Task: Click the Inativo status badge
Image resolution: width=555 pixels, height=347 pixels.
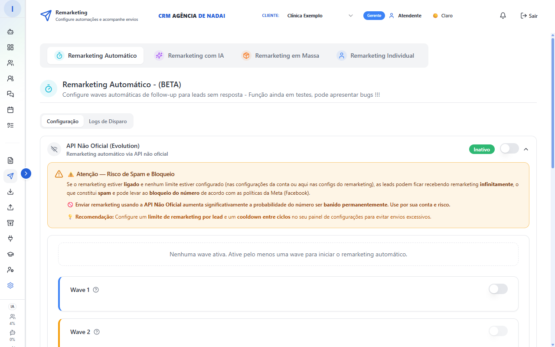Action: click(x=482, y=149)
